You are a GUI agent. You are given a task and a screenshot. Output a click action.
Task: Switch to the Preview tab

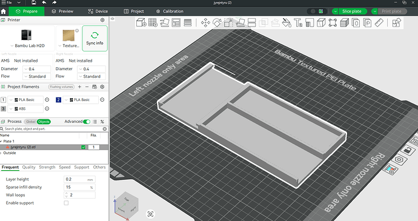(62, 11)
